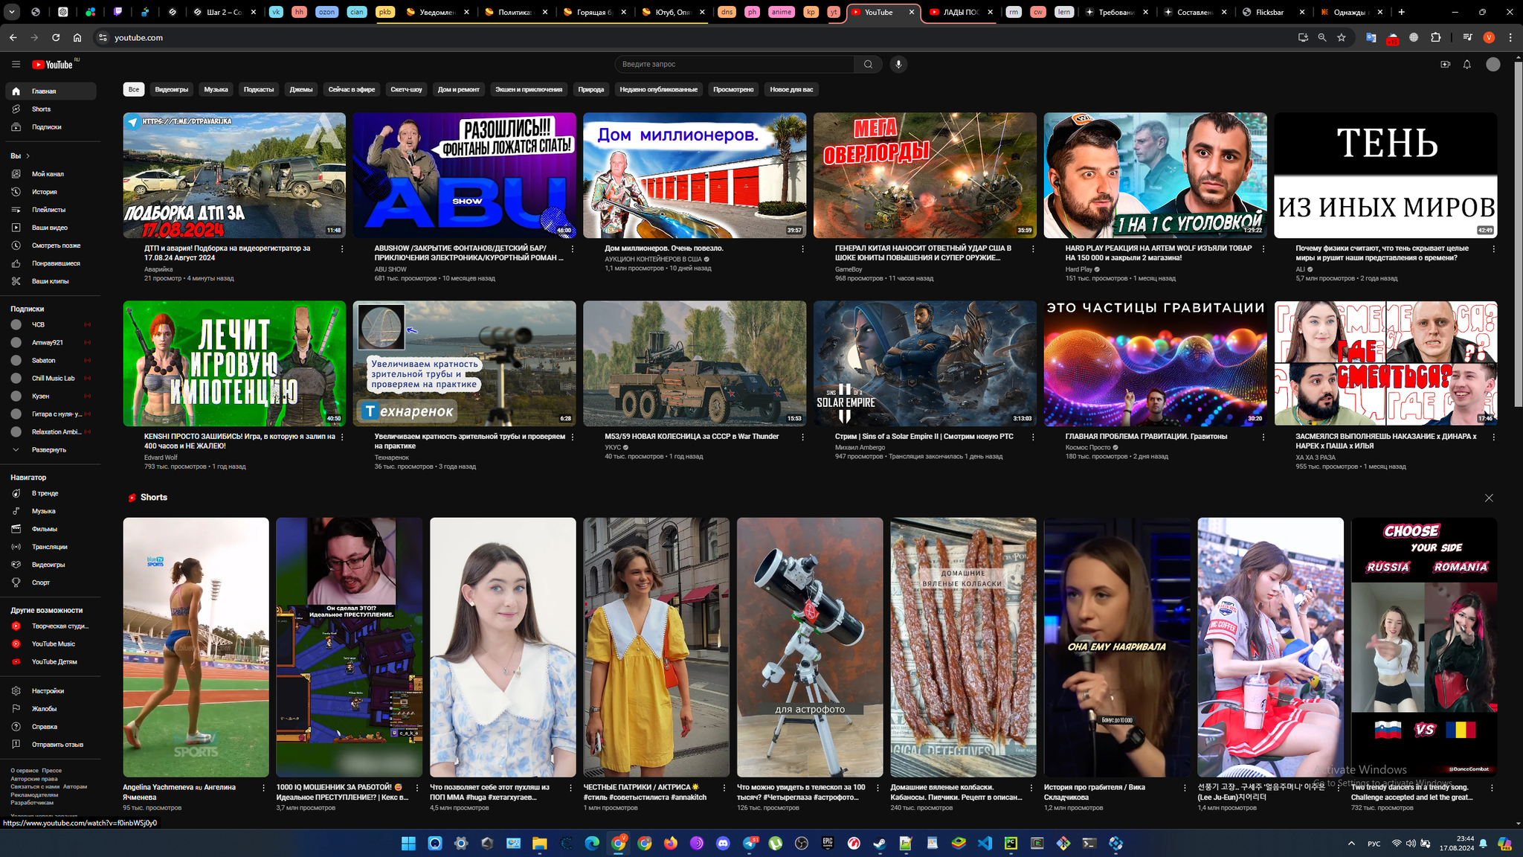Select the Подкасты filter chip

[258, 89]
